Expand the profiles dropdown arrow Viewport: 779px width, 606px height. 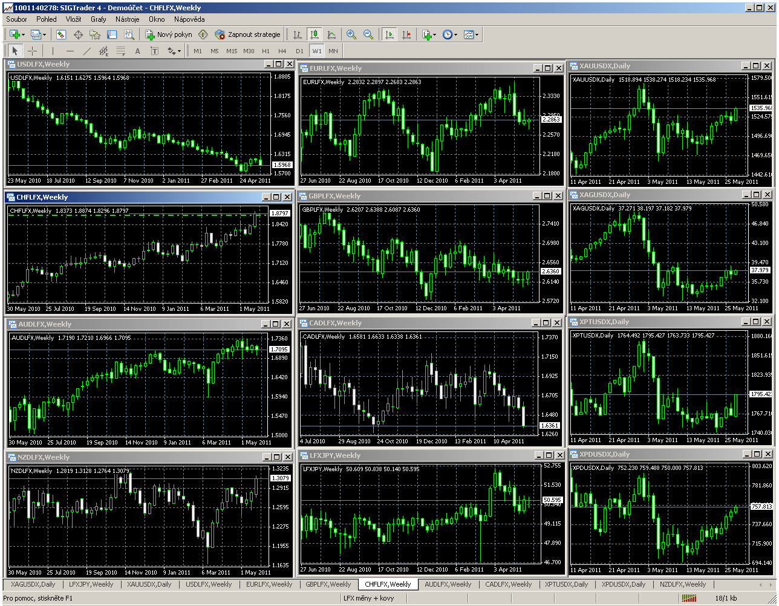(44, 34)
